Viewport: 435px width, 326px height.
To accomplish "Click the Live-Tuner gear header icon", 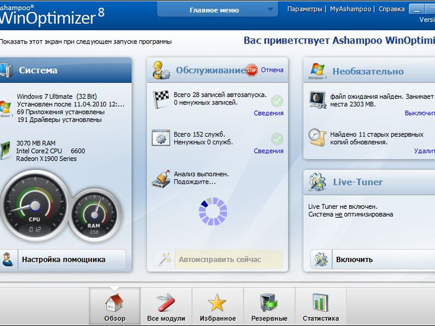I will pyautogui.click(x=317, y=183).
